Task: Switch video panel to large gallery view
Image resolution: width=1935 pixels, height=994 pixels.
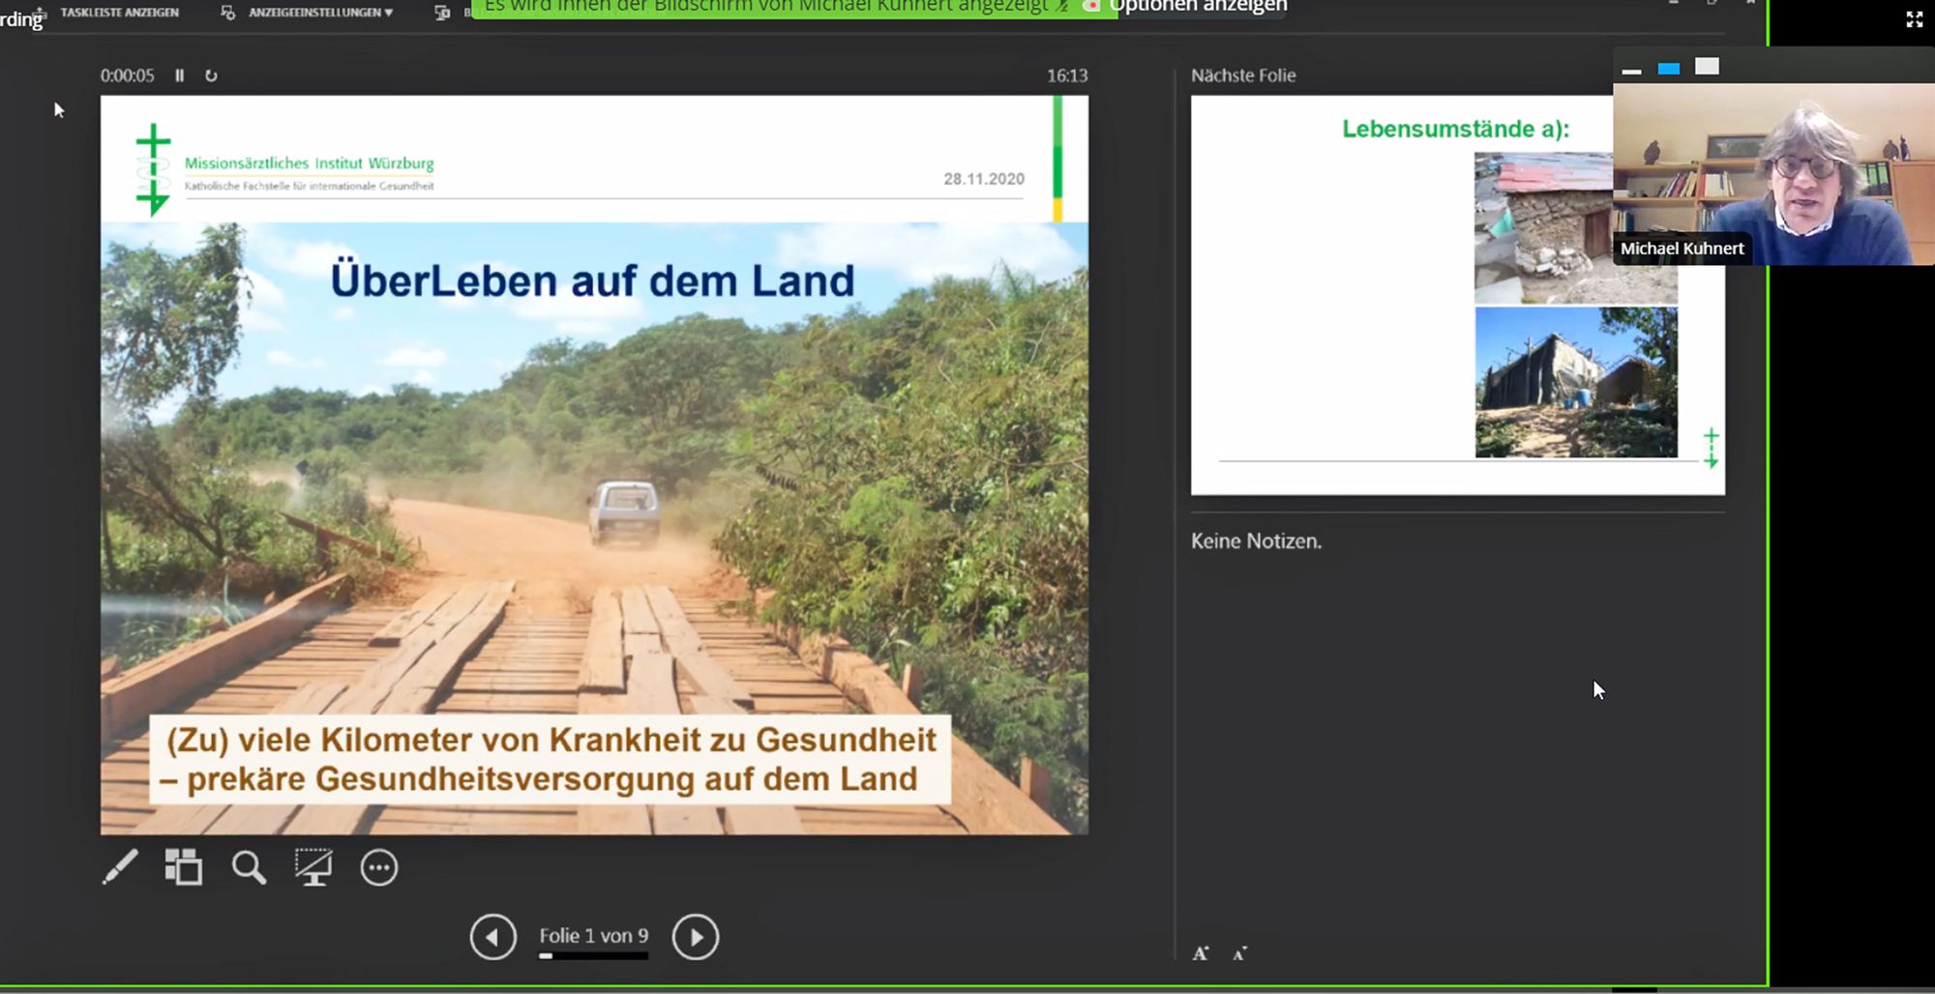Action: coord(1707,67)
